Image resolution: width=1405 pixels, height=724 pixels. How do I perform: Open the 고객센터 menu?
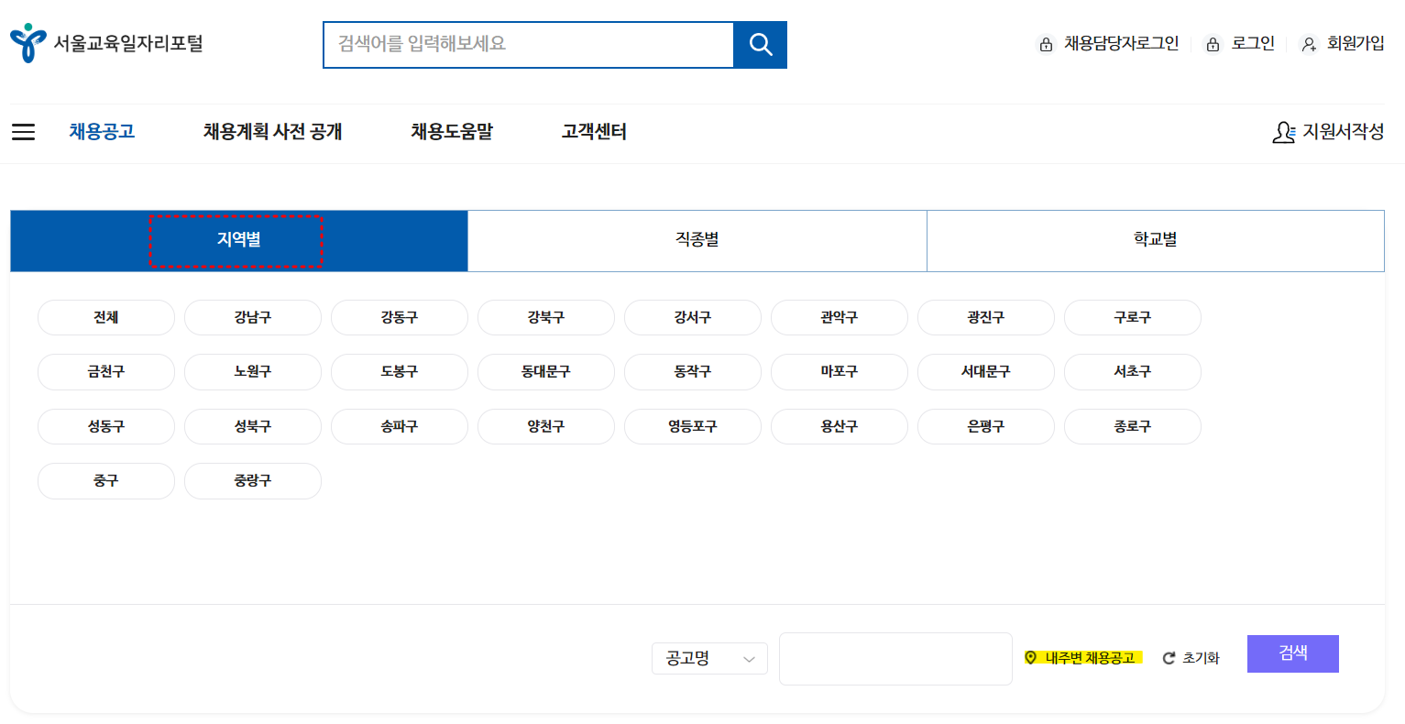592,131
